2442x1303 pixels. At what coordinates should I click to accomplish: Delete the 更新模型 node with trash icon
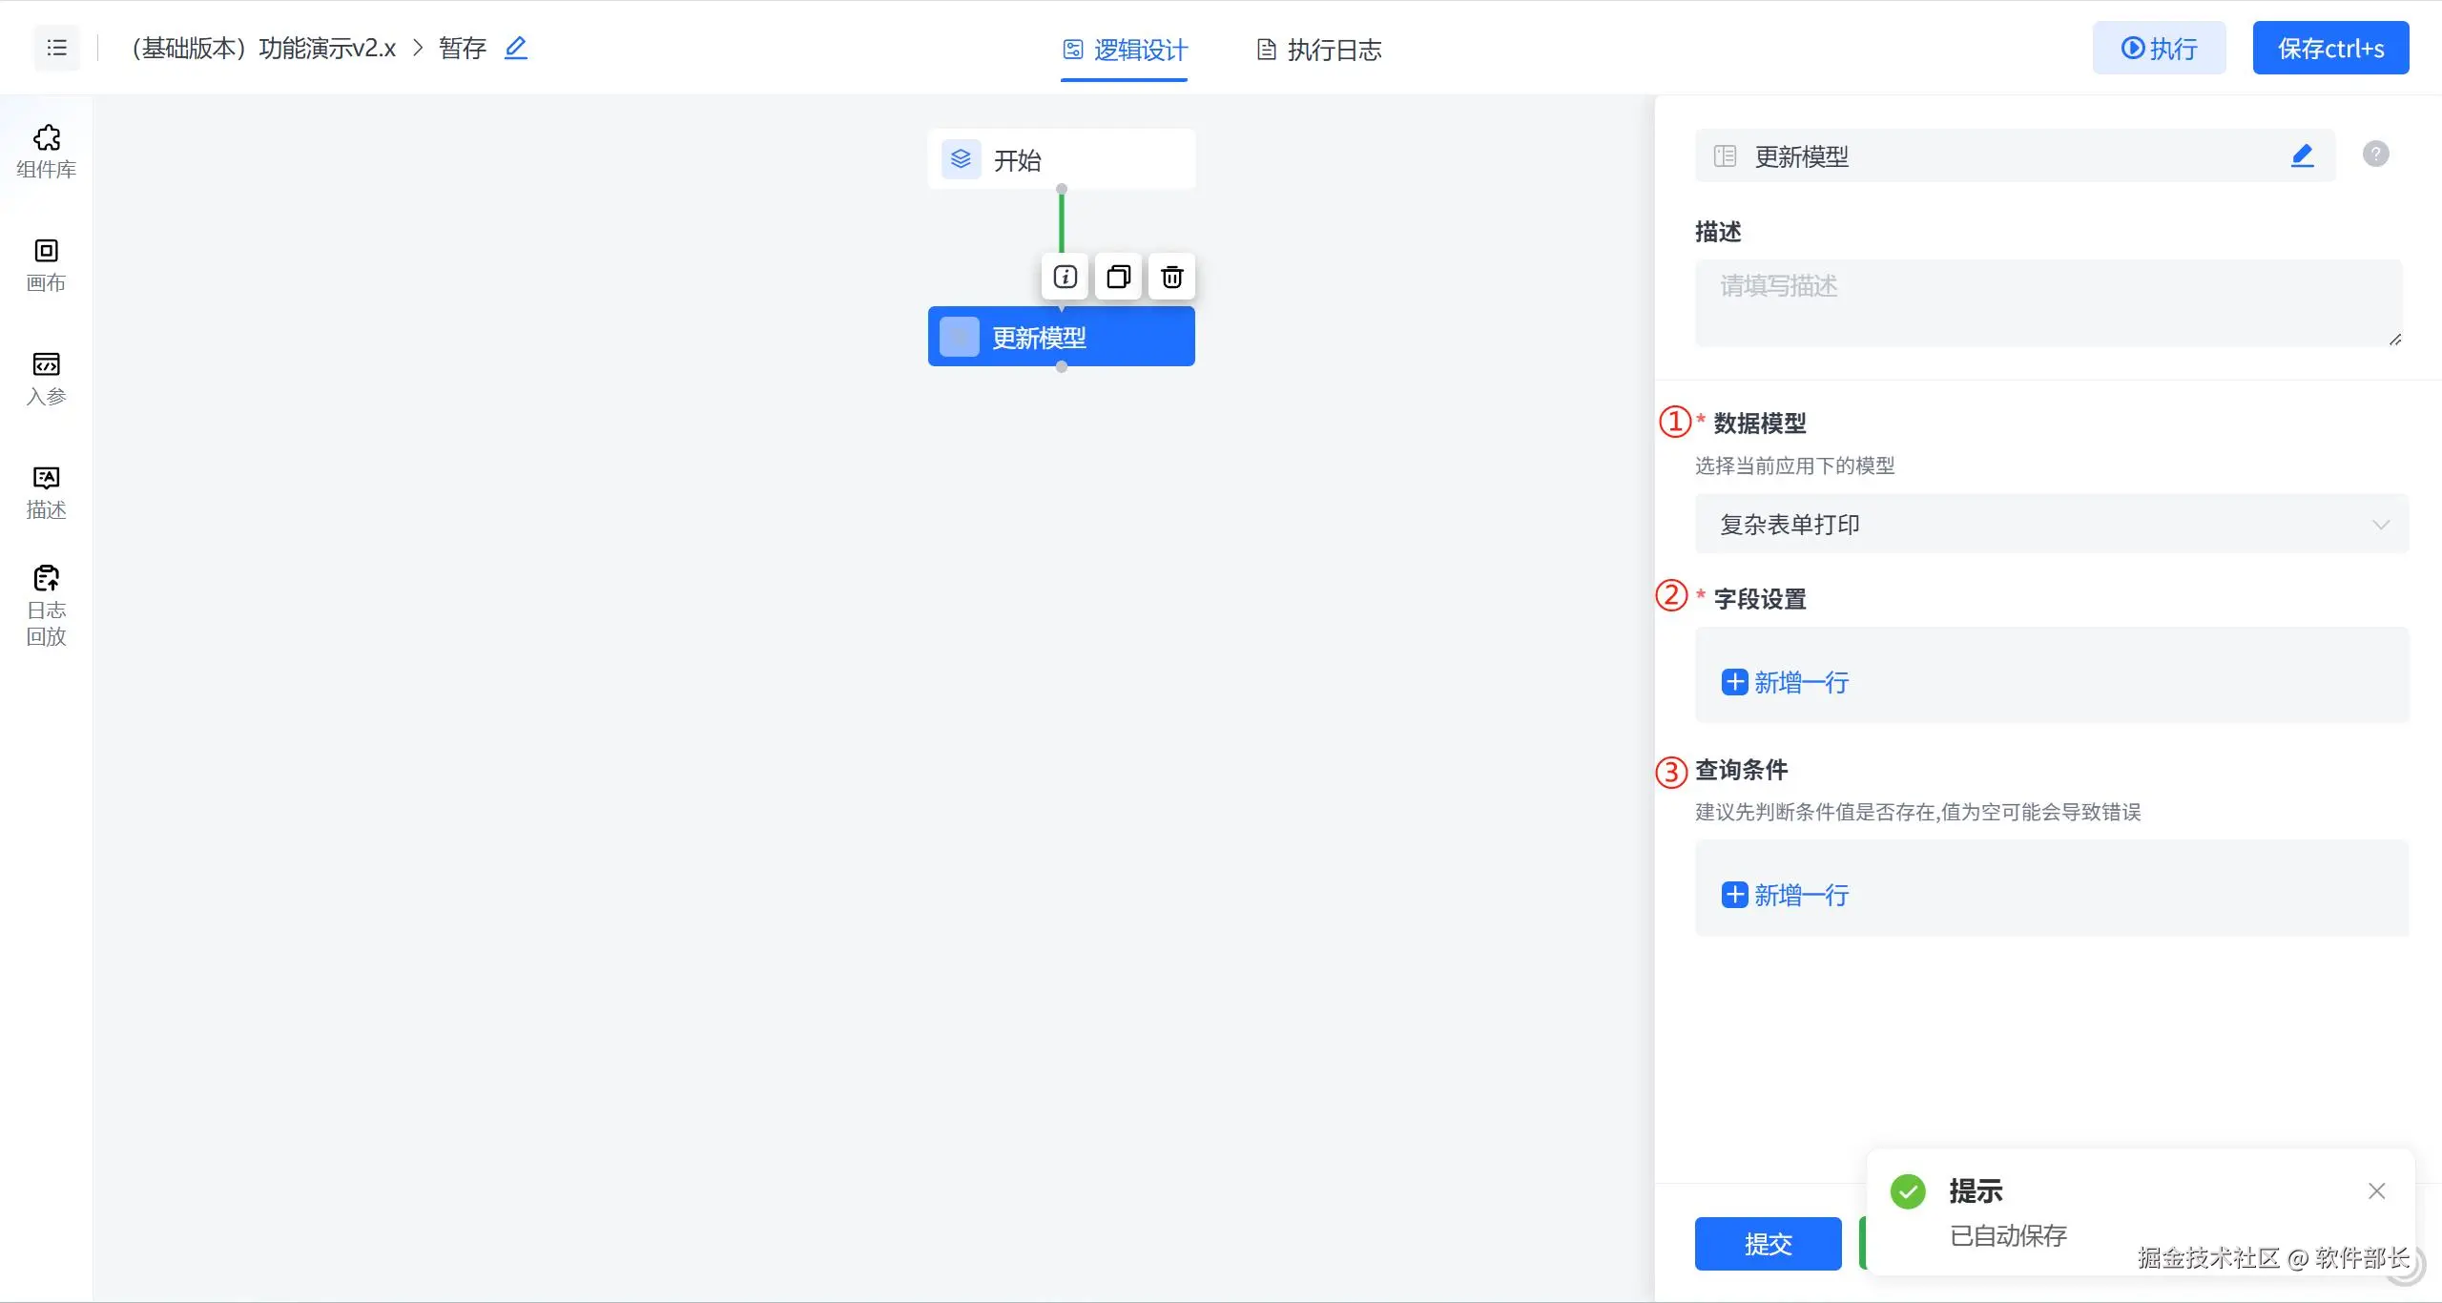click(x=1171, y=277)
